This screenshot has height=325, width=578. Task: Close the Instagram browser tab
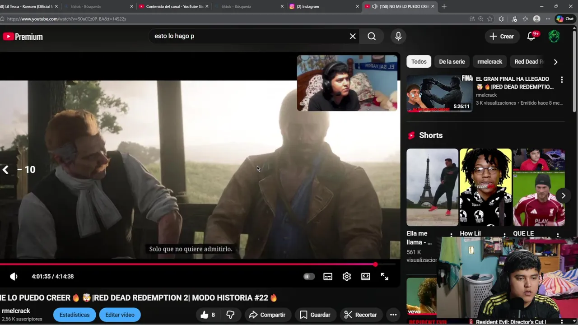pyautogui.click(x=357, y=6)
